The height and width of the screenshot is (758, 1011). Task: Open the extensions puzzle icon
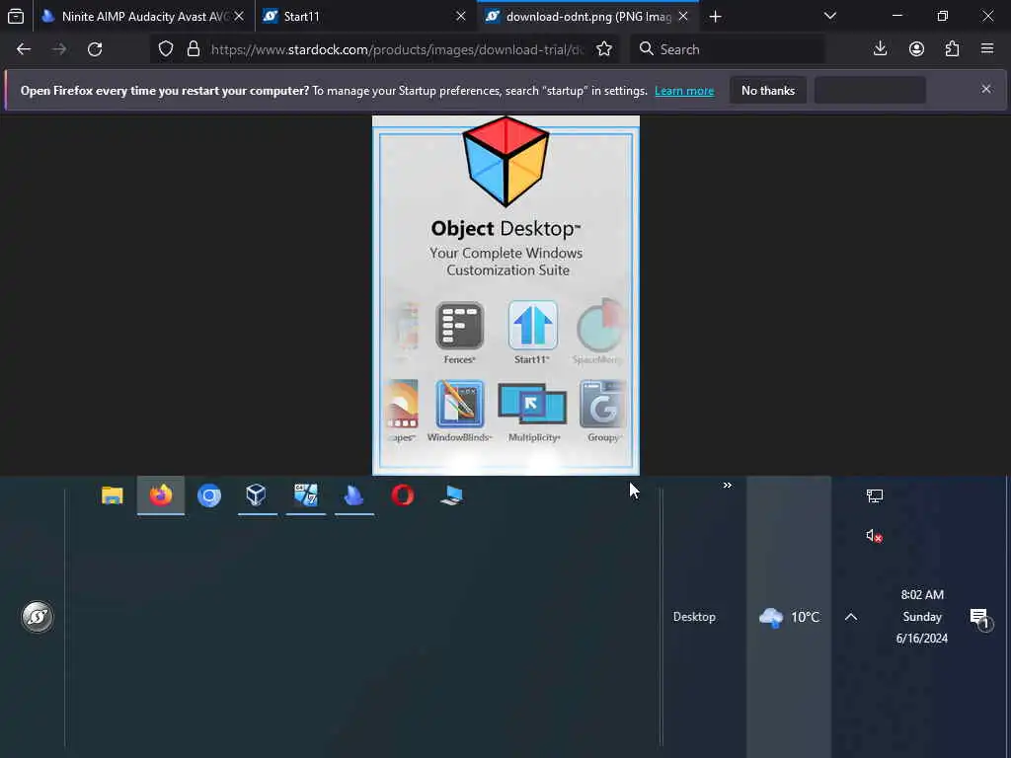pyautogui.click(x=953, y=49)
